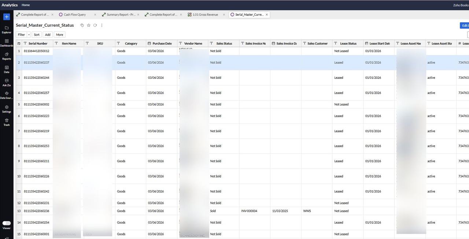Open the first Complete Report tab
This screenshot has height=239, width=469.
point(35,15)
